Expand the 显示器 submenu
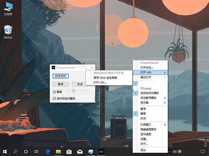Screen dimensions: 209x156 pos(150,103)
